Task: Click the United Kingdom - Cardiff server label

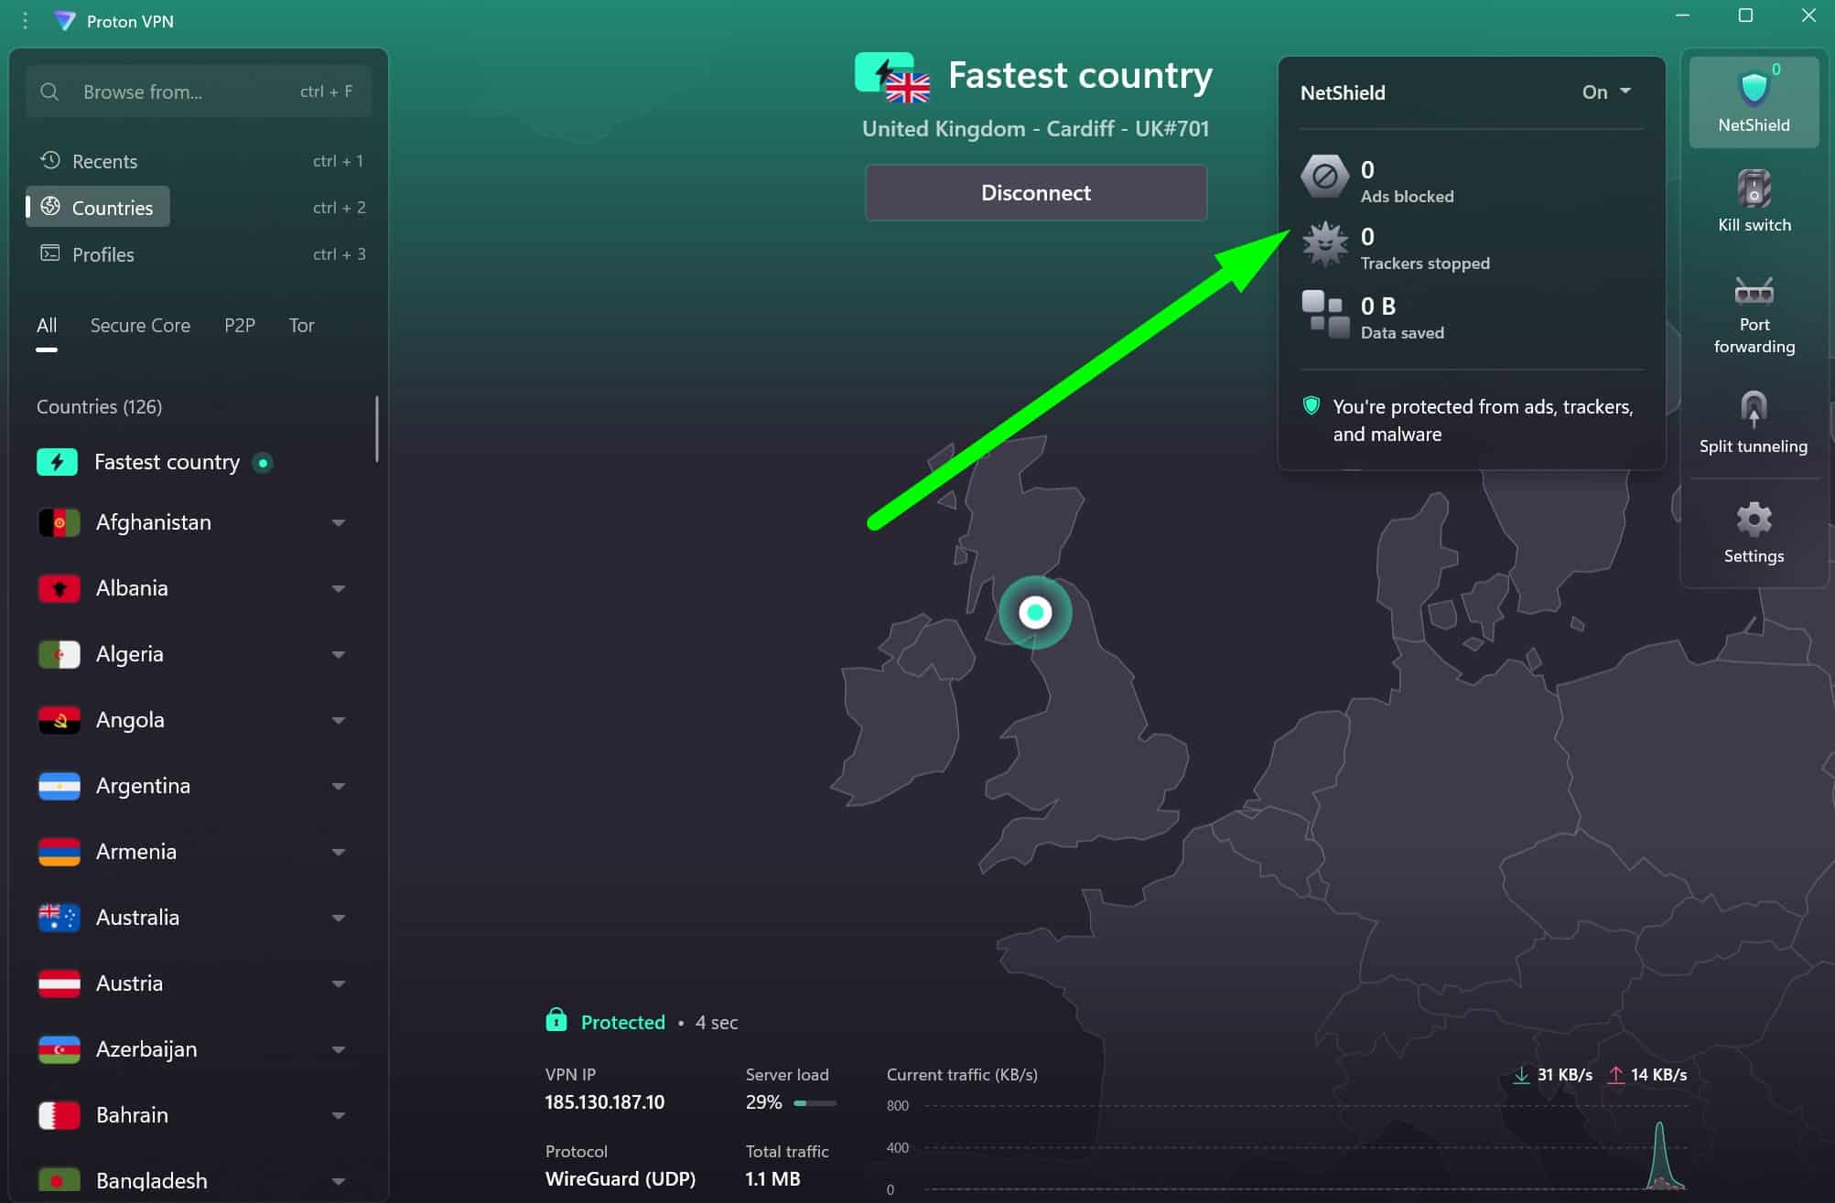Action: (1035, 129)
